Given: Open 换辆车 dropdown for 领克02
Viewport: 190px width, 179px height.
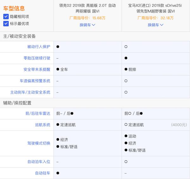Looking at the screenshot, I should [87, 25].
